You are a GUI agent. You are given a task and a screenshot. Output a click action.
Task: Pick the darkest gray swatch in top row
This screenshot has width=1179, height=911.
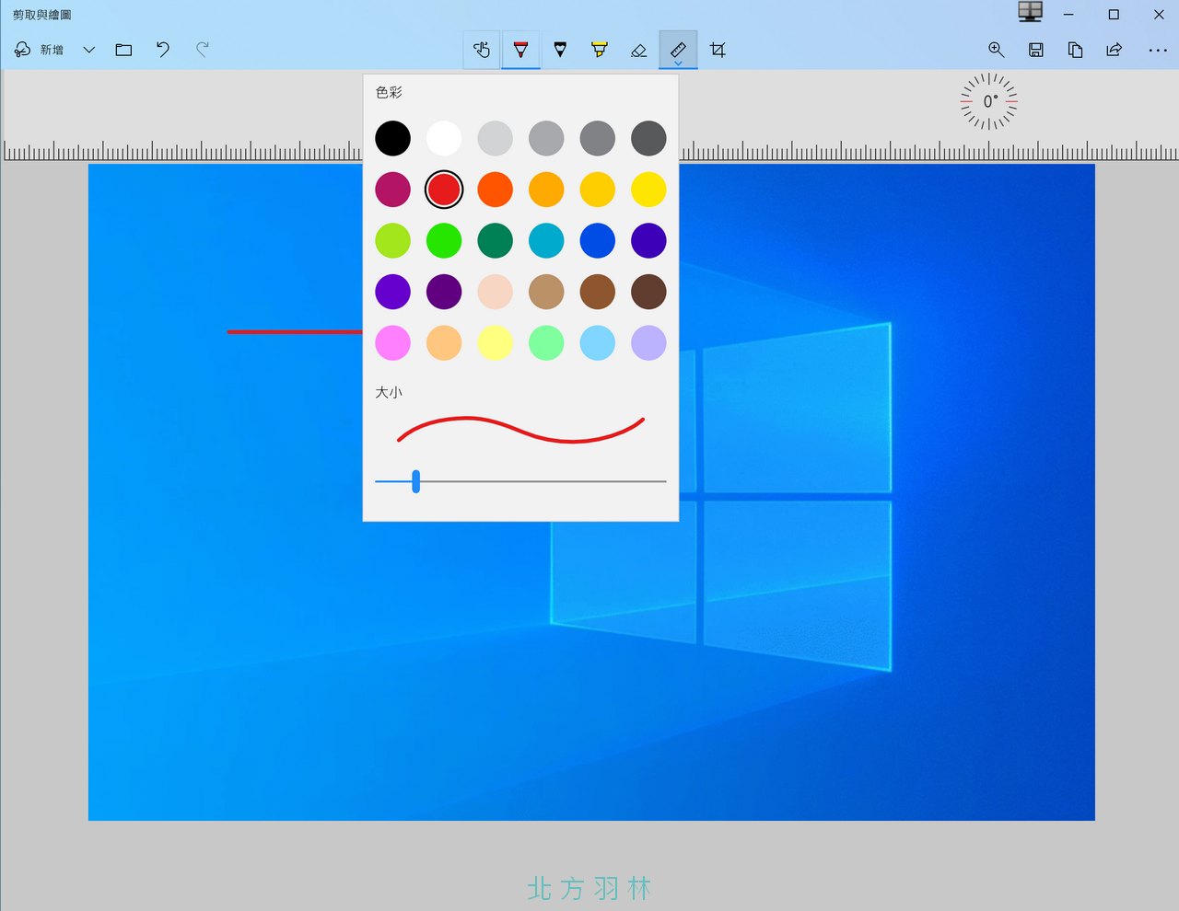pyautogui.click(x=648, y=138)
